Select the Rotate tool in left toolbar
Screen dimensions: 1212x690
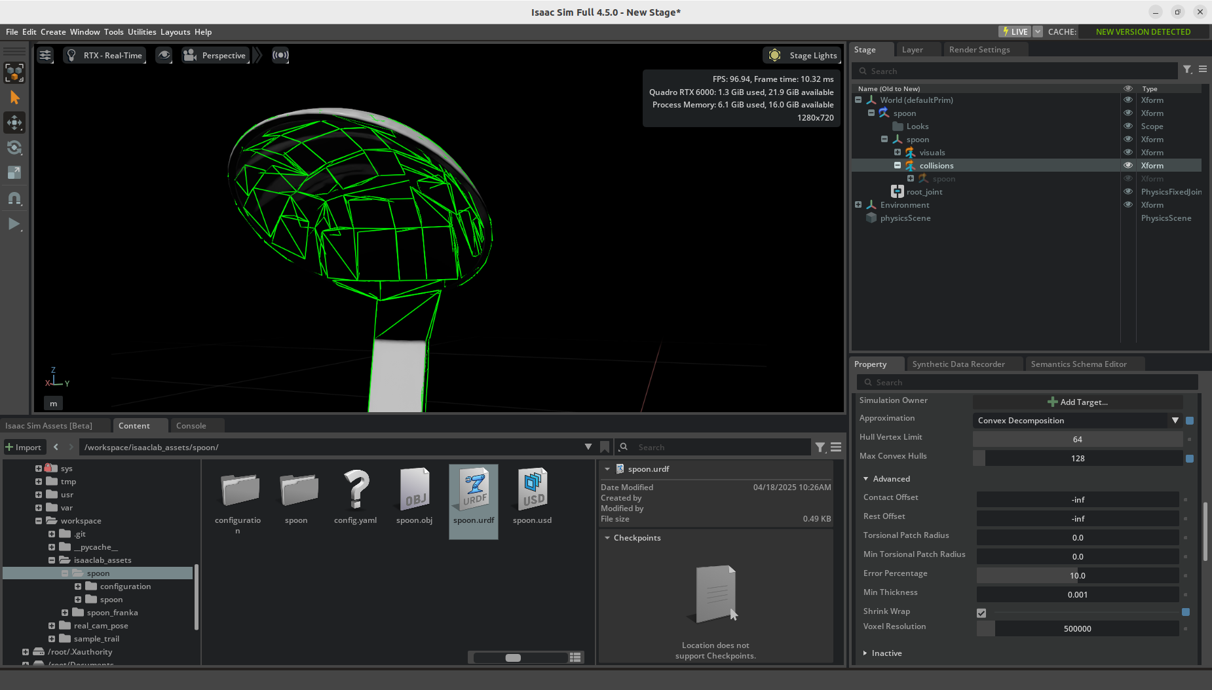(x=14, y=147)
